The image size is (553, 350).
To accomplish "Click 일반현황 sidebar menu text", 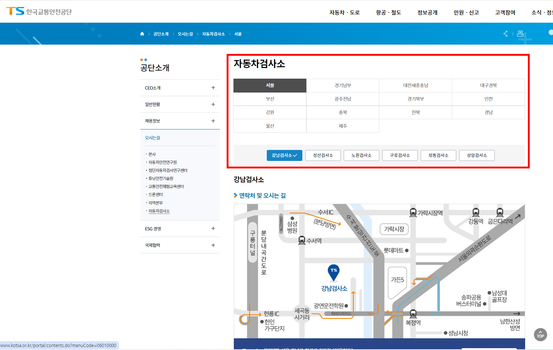I will (152, 105).
